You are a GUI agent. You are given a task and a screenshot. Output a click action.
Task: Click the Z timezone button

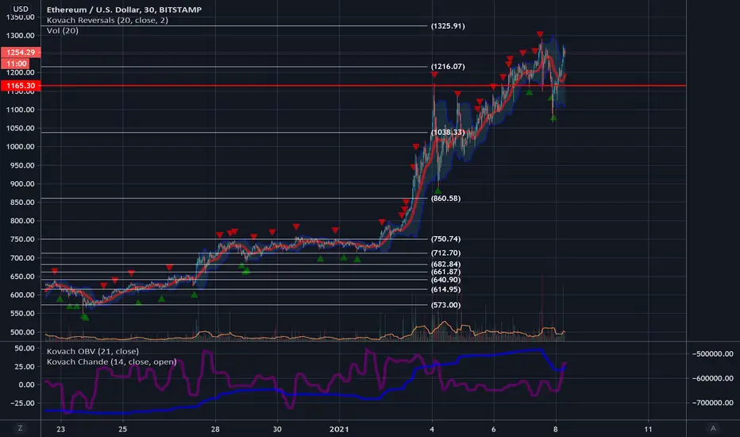click(x=21, y=428)
